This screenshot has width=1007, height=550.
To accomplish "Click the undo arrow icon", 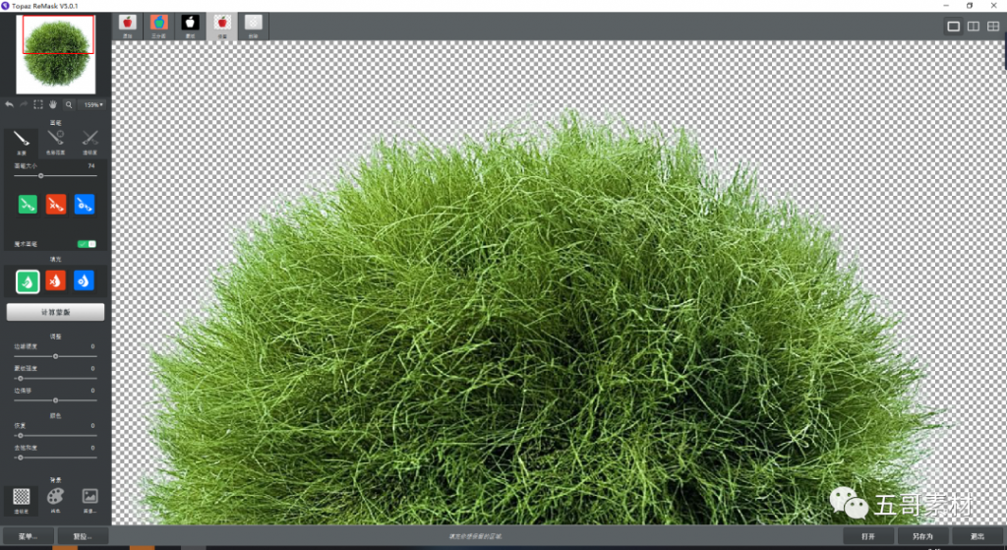I will 9,104.
